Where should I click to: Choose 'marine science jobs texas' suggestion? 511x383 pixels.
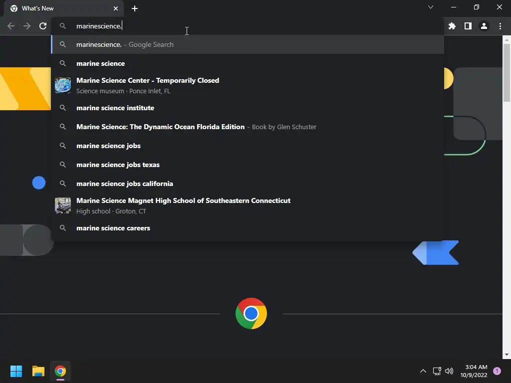[248, 165]
